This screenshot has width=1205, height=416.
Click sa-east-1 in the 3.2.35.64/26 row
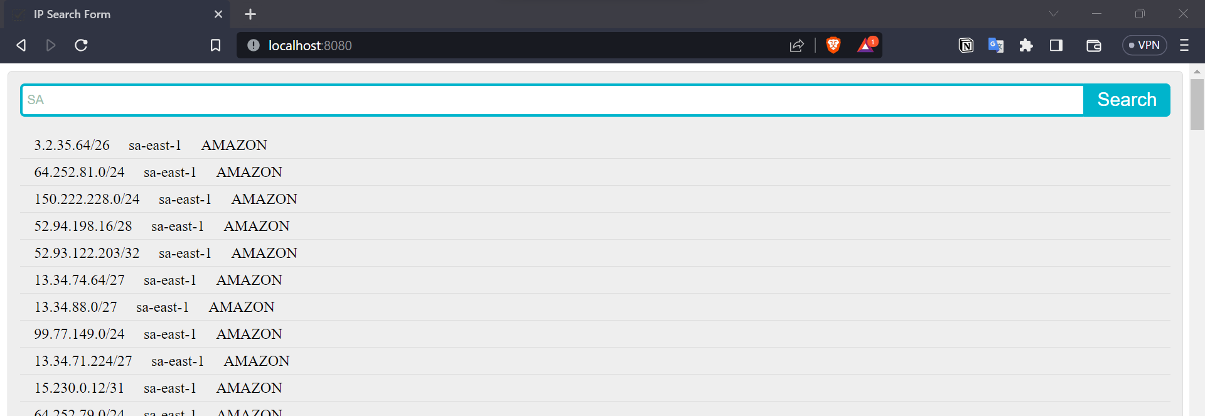pos(155,146)
